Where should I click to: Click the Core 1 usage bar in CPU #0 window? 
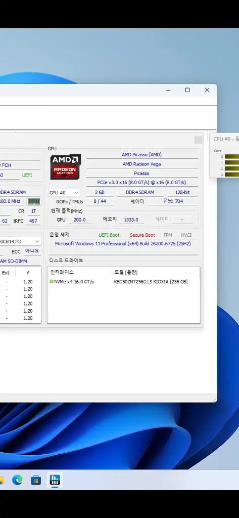tap(232, 162)
